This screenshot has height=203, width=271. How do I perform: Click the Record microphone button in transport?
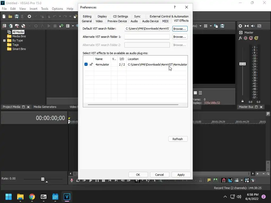click(71, 180)
